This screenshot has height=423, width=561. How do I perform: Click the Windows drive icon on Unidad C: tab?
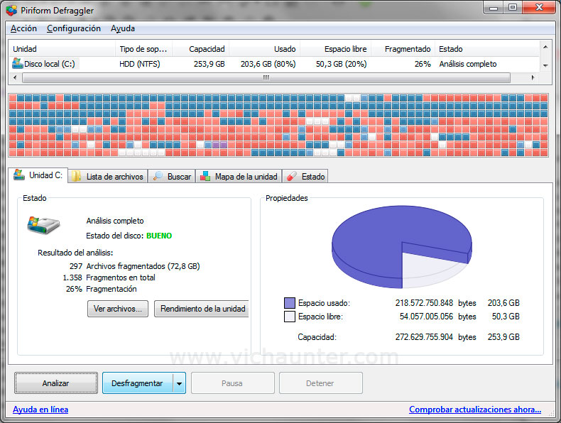click(x=19, y=175)
